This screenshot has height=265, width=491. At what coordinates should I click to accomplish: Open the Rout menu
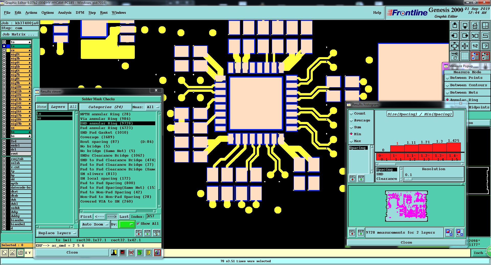[x=104, y=12]
